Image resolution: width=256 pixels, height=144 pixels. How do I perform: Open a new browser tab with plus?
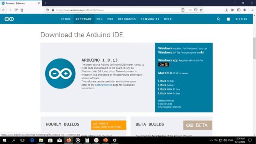tap(45, 3)
